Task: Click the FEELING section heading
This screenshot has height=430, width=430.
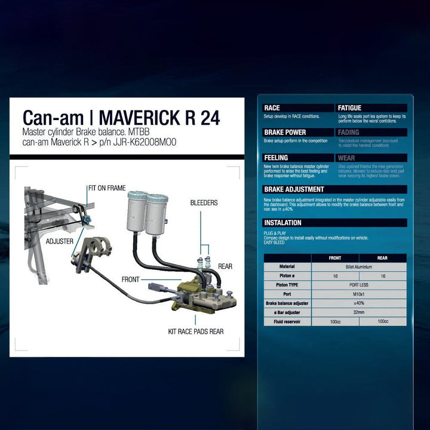Action: pyautogui.click(x=276, y=158)
